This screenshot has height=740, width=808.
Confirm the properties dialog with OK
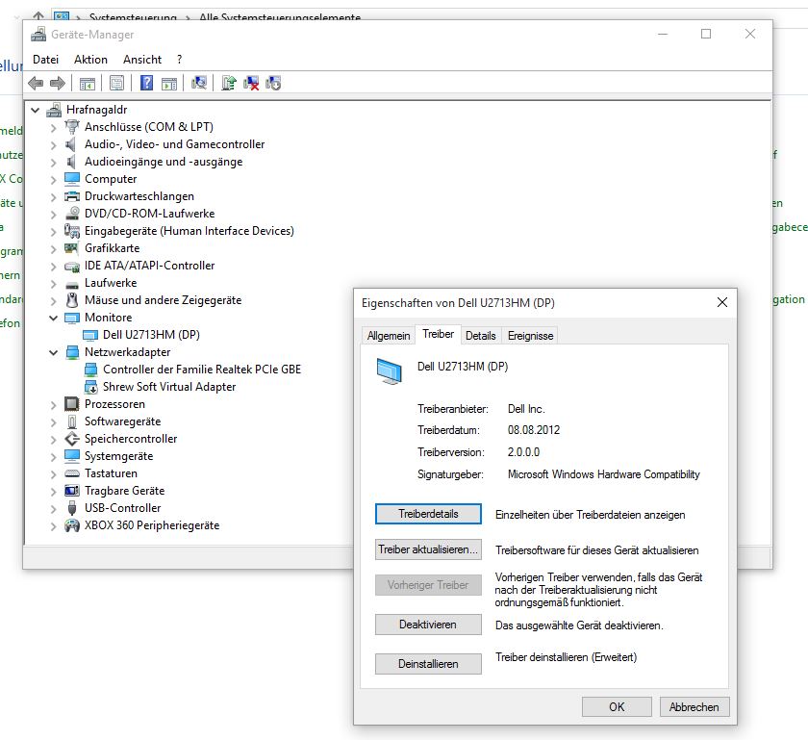tap(617, 706)
